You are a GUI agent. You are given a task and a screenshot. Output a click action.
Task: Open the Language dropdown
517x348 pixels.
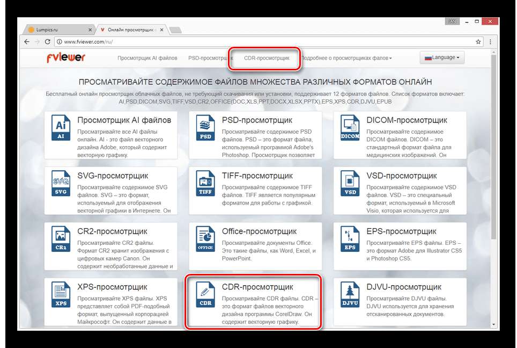pyautogui.click(x=442, y=57)
